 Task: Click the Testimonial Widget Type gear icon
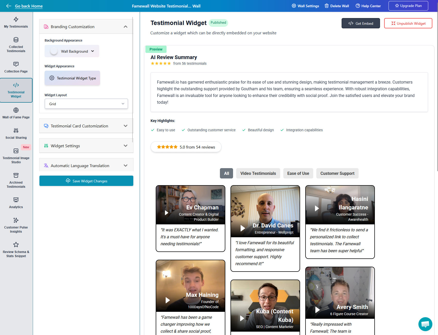(52, 78)
